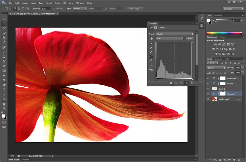Viewport: 246px width, 162px height.
Task: Open the layer blend mode dropdown
Action: pos(216,67)
